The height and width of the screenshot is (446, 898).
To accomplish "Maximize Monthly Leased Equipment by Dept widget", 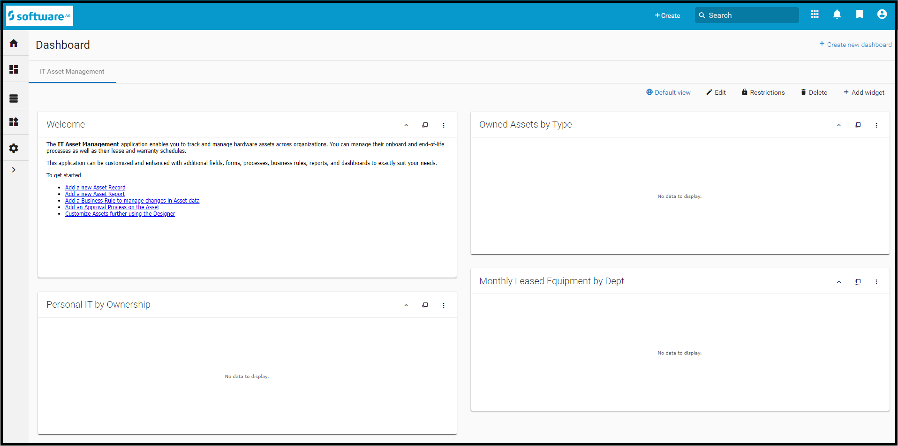I will point(858,282).
